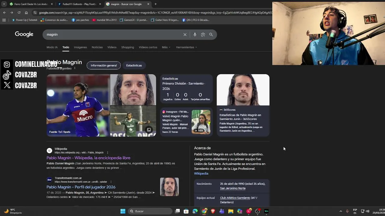Click the magnifying glass search button
This screenshot has width=385, height=216.
[x=211, y=34]
